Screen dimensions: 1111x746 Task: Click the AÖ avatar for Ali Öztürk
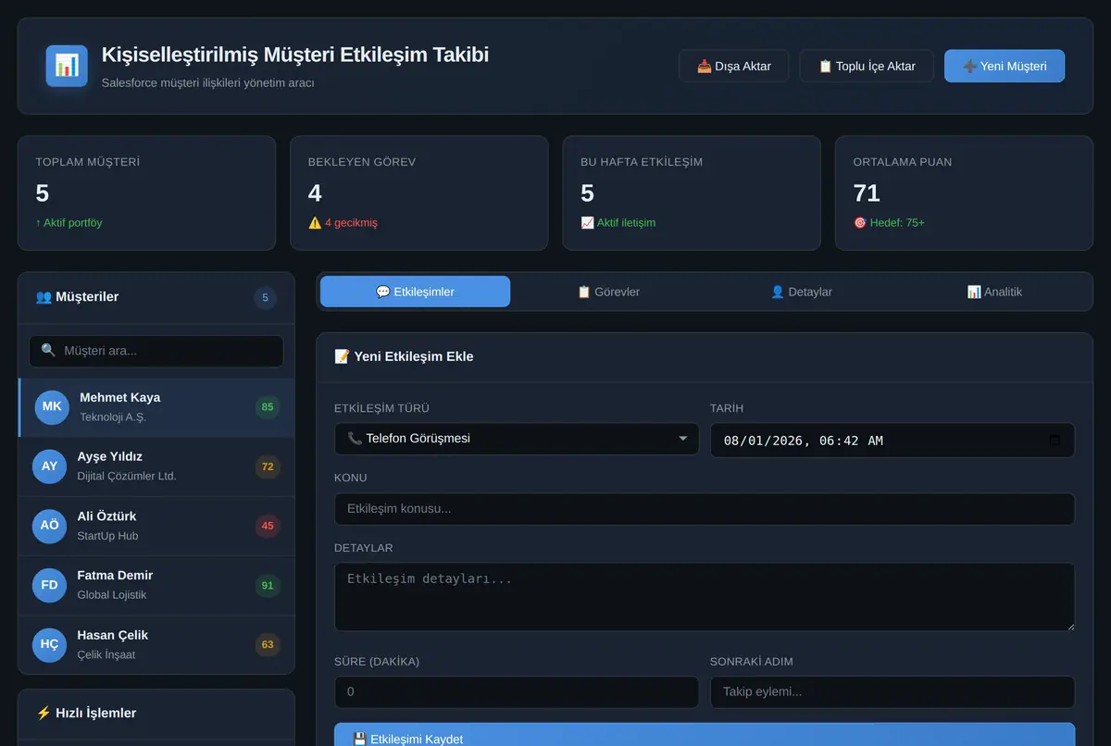49,526
